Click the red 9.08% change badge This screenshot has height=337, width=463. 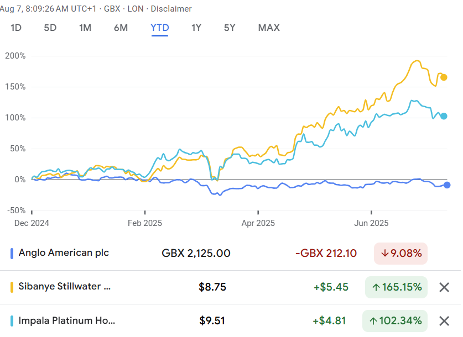400,254
